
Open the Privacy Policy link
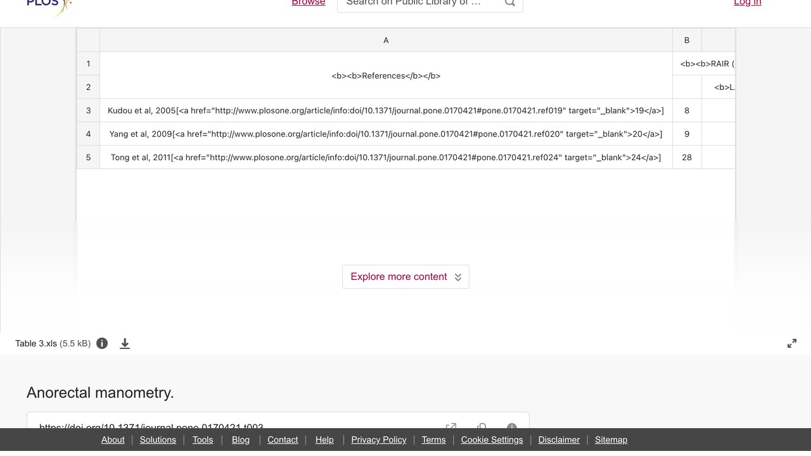pyautogui.click(x=379, y=440)
